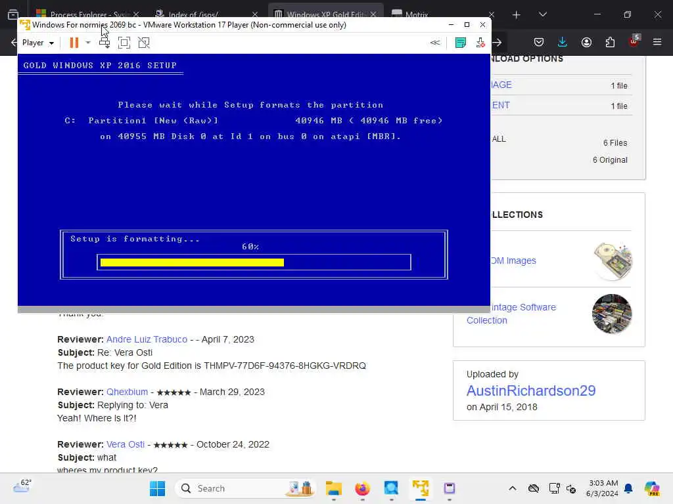Open the Firefox account icon
This screenshot has width=673, height=504.
pos(586,42)
